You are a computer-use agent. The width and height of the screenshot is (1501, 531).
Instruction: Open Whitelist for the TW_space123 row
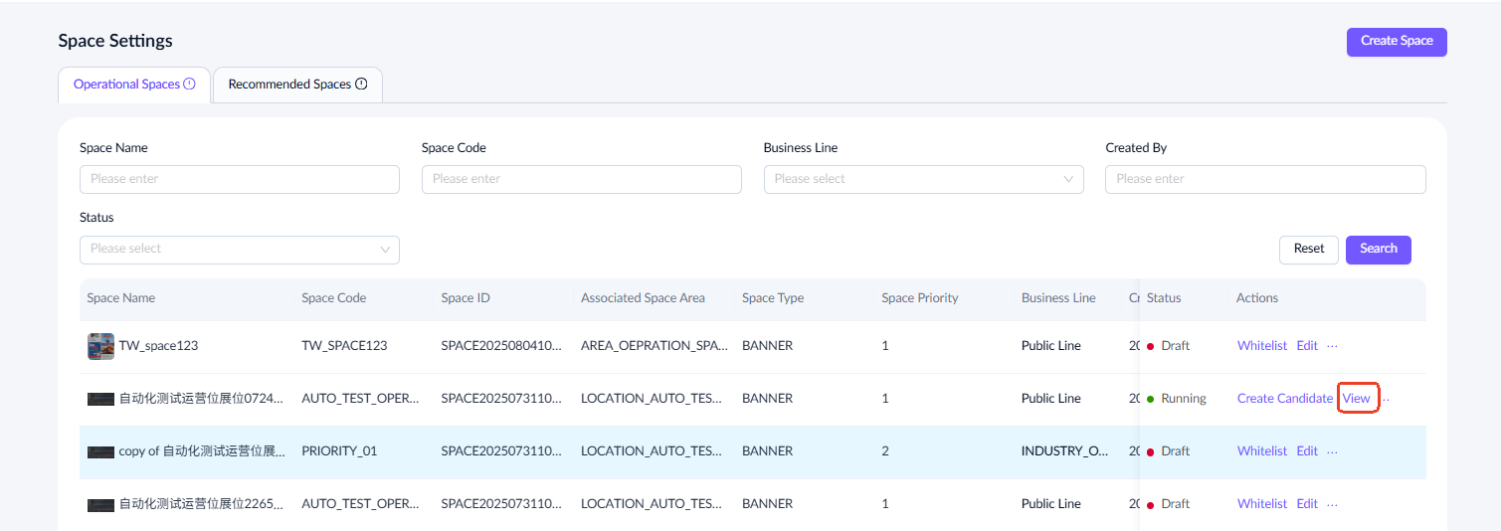coord(1261,346)
